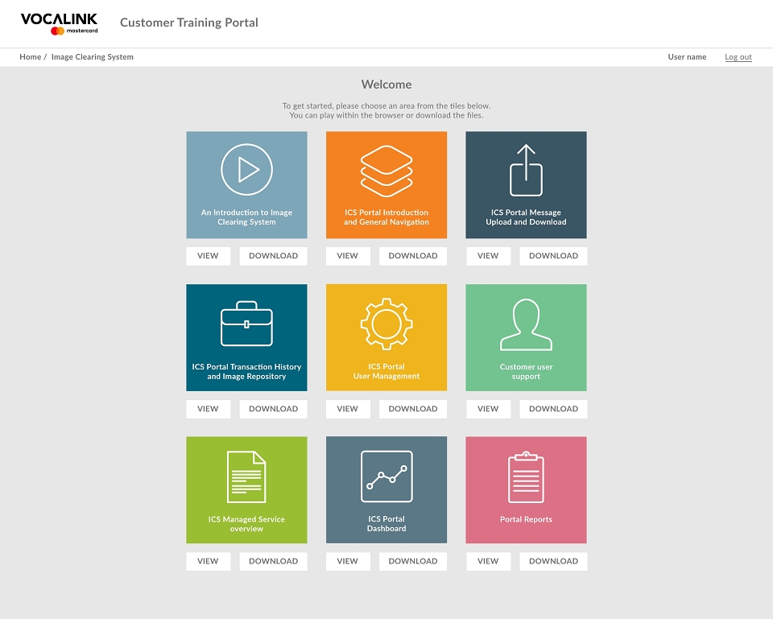The width and height of the screenshot is (773, 619).
Task: View the ICS Managed Service overview
Action: [208, 561]
